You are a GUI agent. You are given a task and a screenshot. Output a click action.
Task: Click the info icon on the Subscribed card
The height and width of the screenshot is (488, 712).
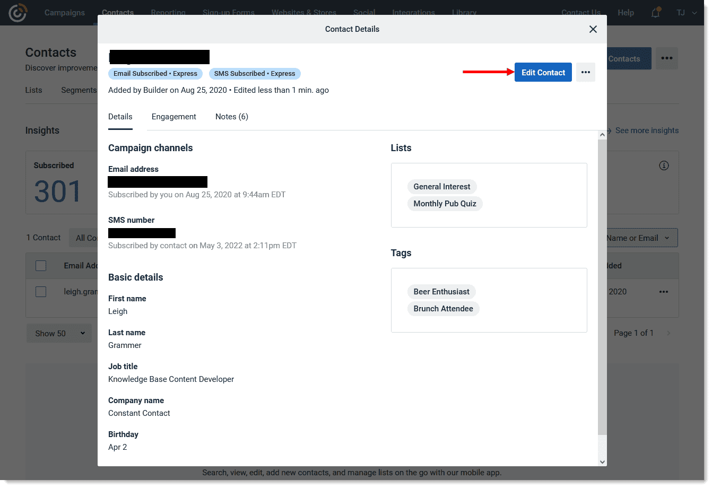pos(664,165)
